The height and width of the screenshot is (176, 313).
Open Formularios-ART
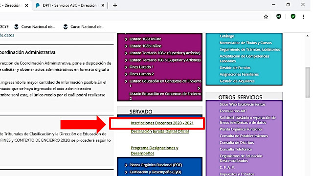click(233, 111)
